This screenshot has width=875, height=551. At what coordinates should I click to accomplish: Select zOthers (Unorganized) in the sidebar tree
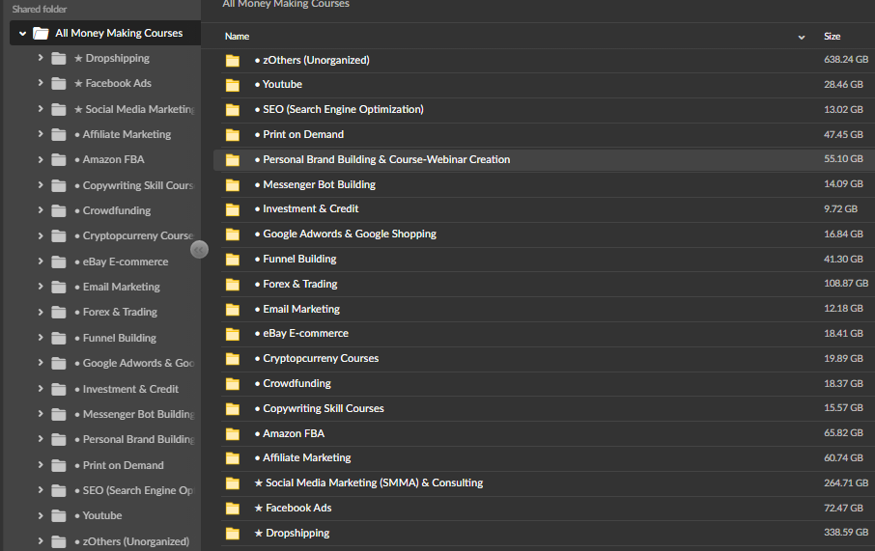coord(135,541)
